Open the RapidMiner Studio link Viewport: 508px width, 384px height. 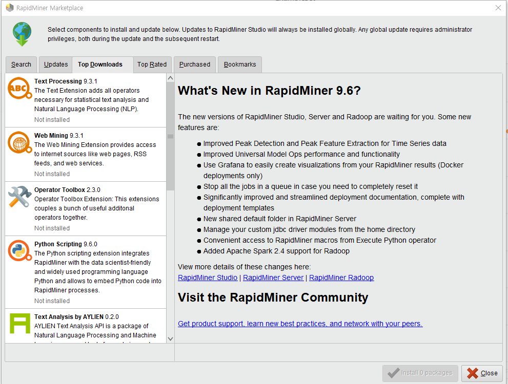point(208,278)
